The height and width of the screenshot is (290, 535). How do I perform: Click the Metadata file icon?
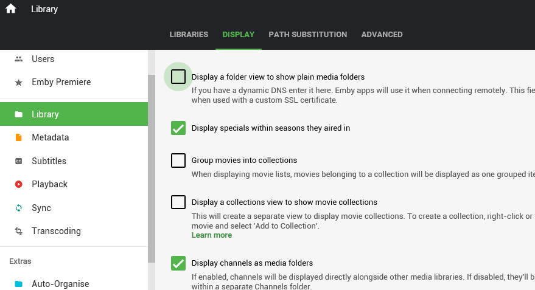coord(19,138)
